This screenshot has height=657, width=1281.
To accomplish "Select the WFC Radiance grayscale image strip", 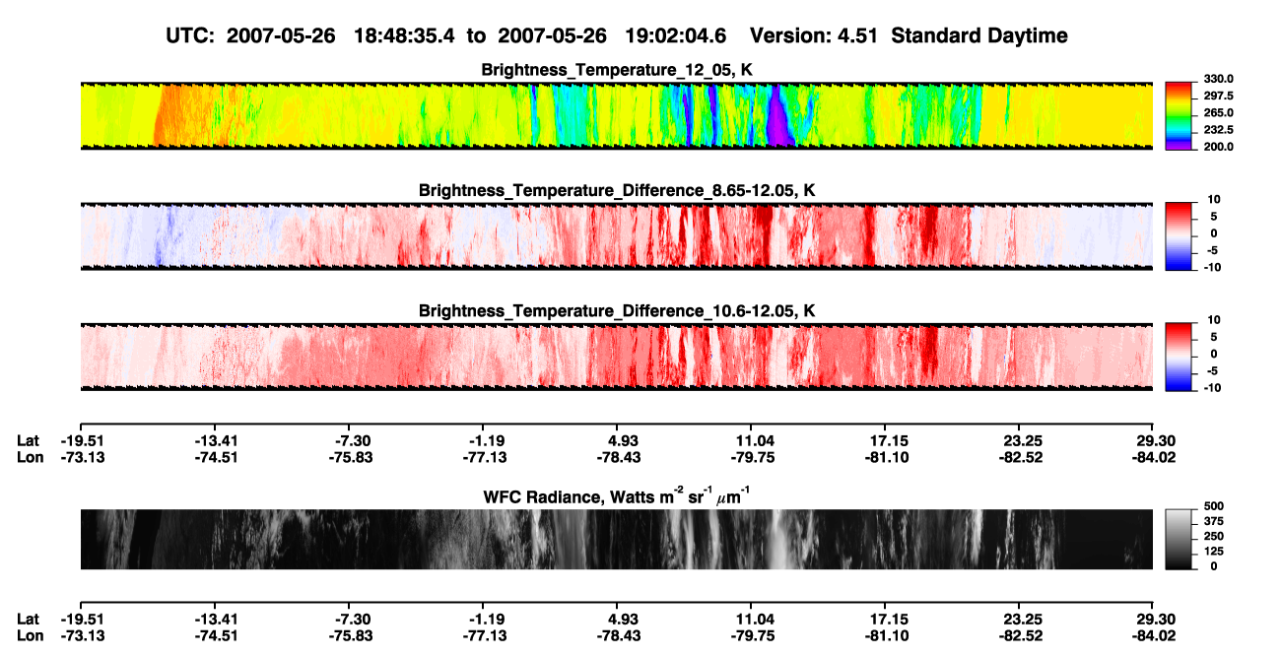I will pos(616,539).
